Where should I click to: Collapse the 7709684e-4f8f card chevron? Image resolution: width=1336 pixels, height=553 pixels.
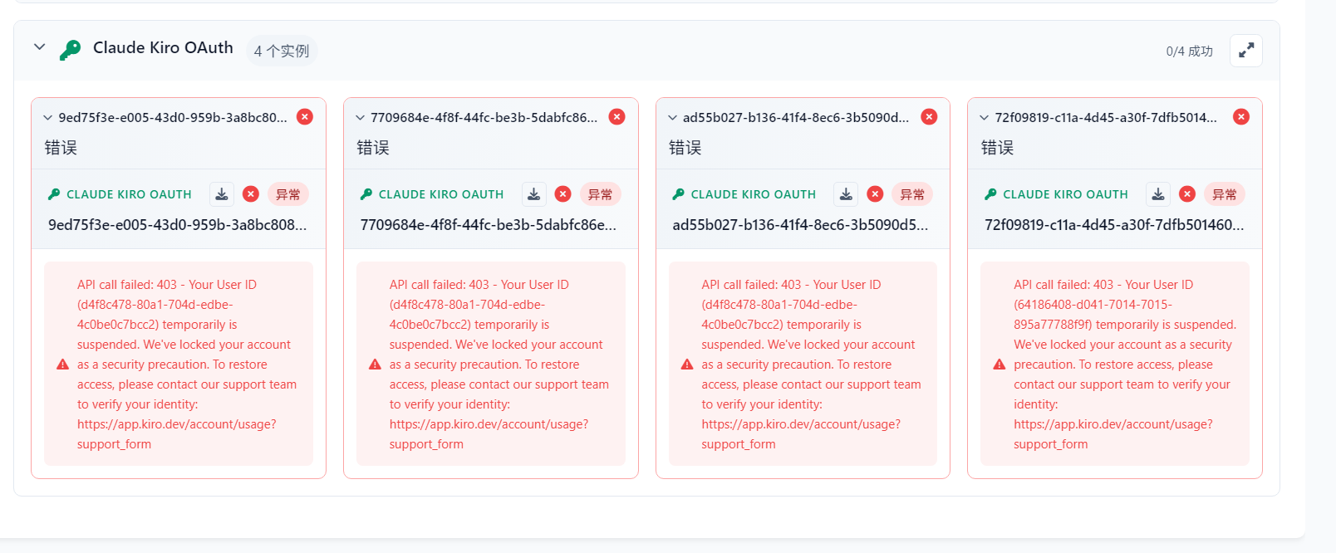360,118
